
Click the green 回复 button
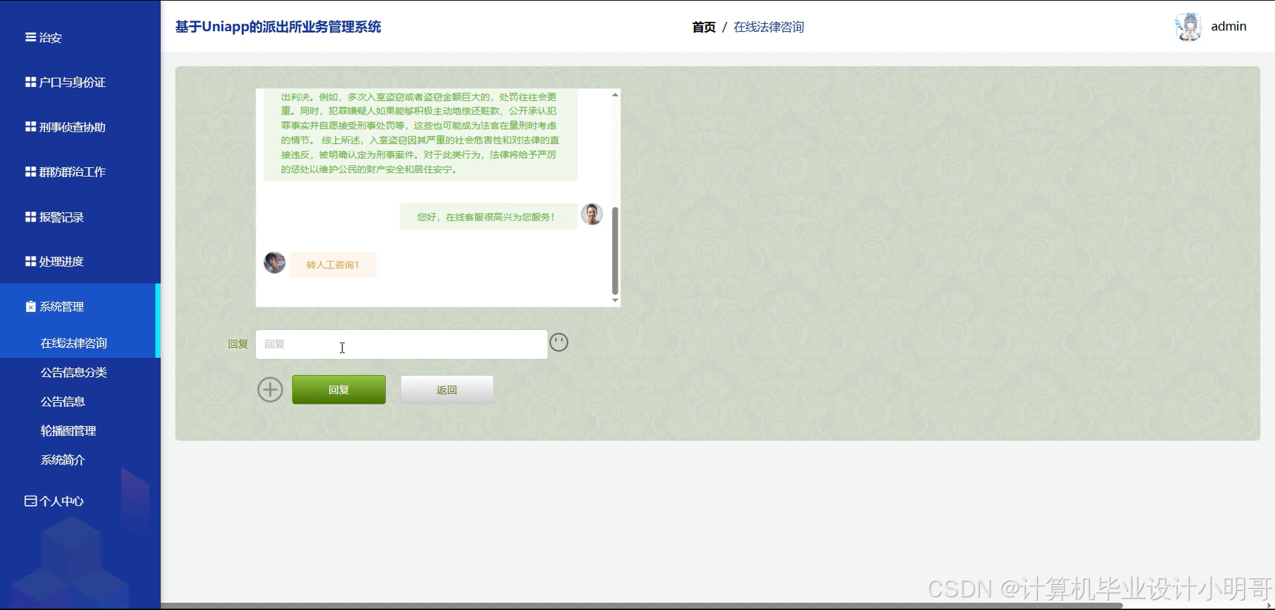pyautogui.click(x=338, y=389)
